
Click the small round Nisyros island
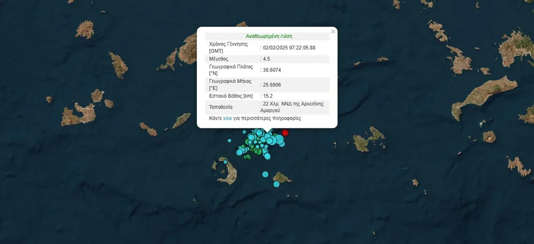(489, 136)
